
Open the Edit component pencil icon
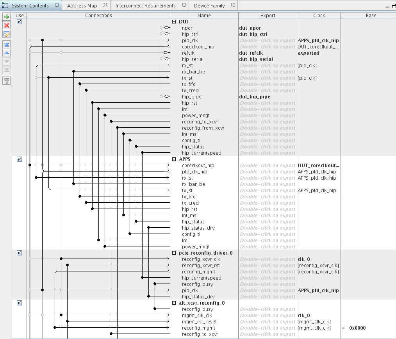point(7,34)
